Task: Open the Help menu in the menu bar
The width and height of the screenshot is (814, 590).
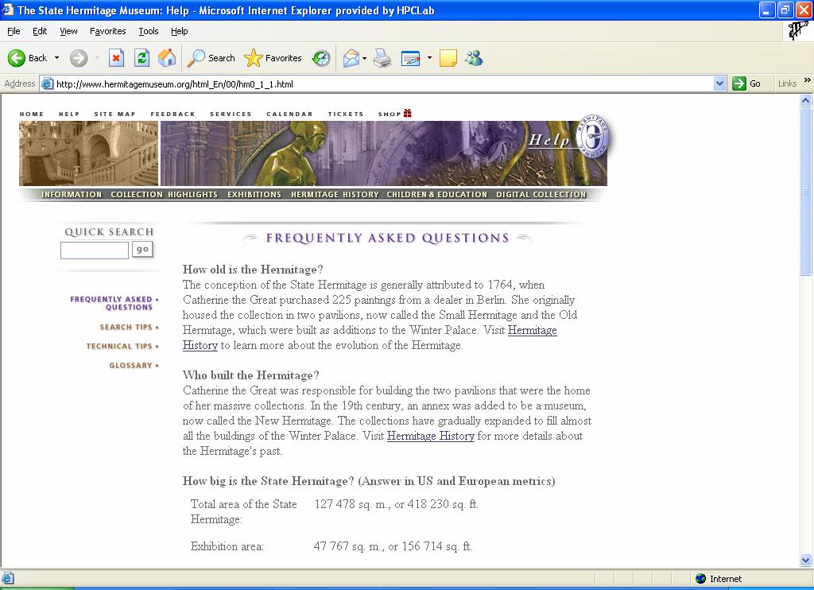Action: click(x=179, y=31)
